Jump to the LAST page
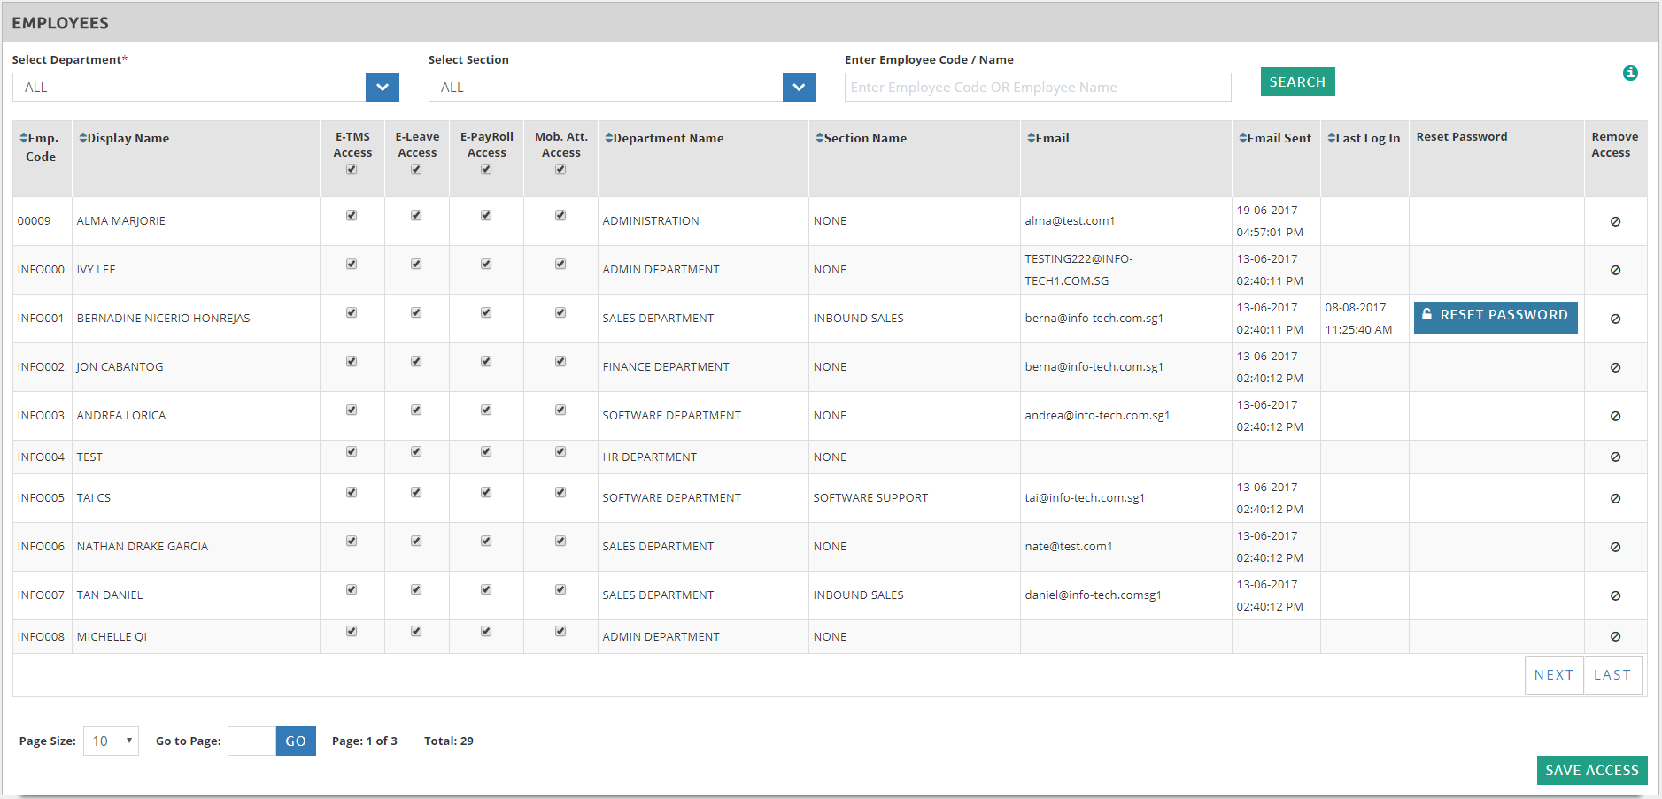 (1612, 675)
